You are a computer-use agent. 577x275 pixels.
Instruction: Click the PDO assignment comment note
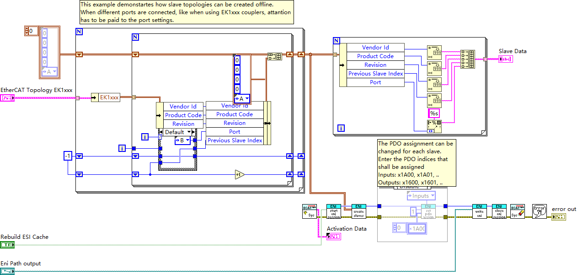(x=416, y=163)
